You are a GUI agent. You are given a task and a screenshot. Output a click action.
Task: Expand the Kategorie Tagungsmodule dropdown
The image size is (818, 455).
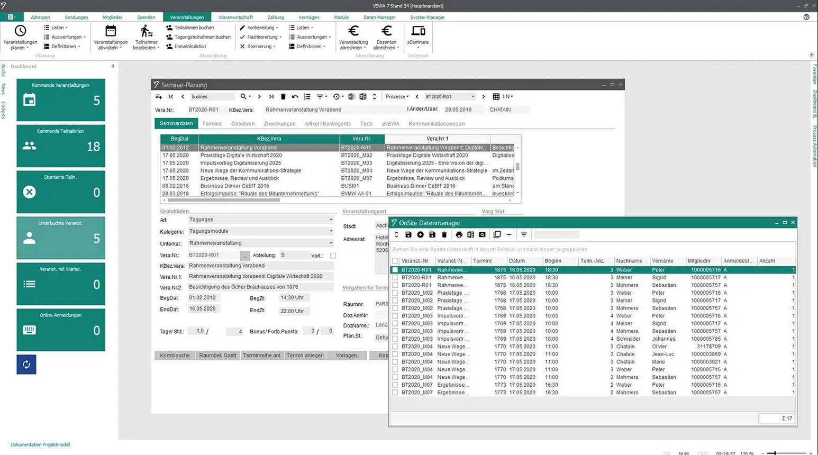(x=331, y=231)
